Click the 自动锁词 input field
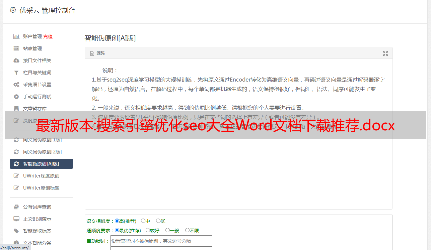This screenshot has height=250, width=431. pos(161,241)
